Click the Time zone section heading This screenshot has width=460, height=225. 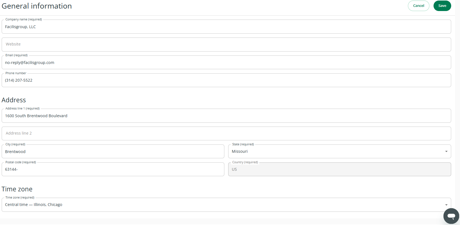pyautogui.click(x=17, y=189)
